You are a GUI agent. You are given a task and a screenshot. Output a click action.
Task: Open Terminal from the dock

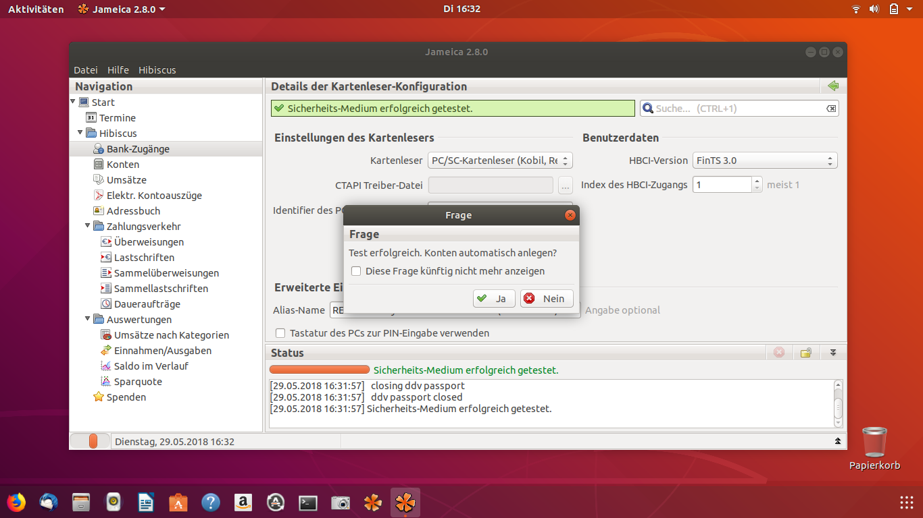(x=308, y=502)
